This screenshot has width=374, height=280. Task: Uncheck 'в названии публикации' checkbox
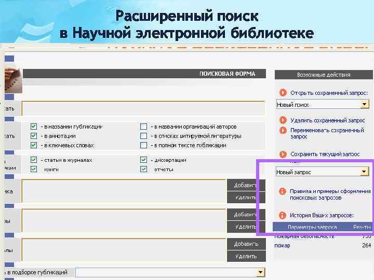[34, 127]
